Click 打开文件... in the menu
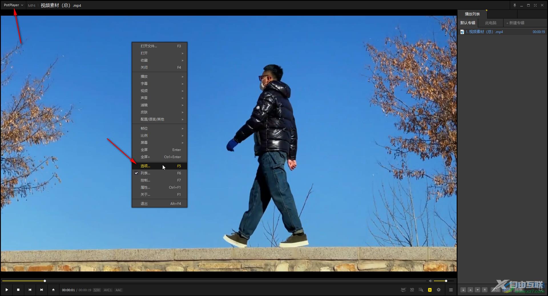Viewport: 548px width, 296px height. [160, 46]
